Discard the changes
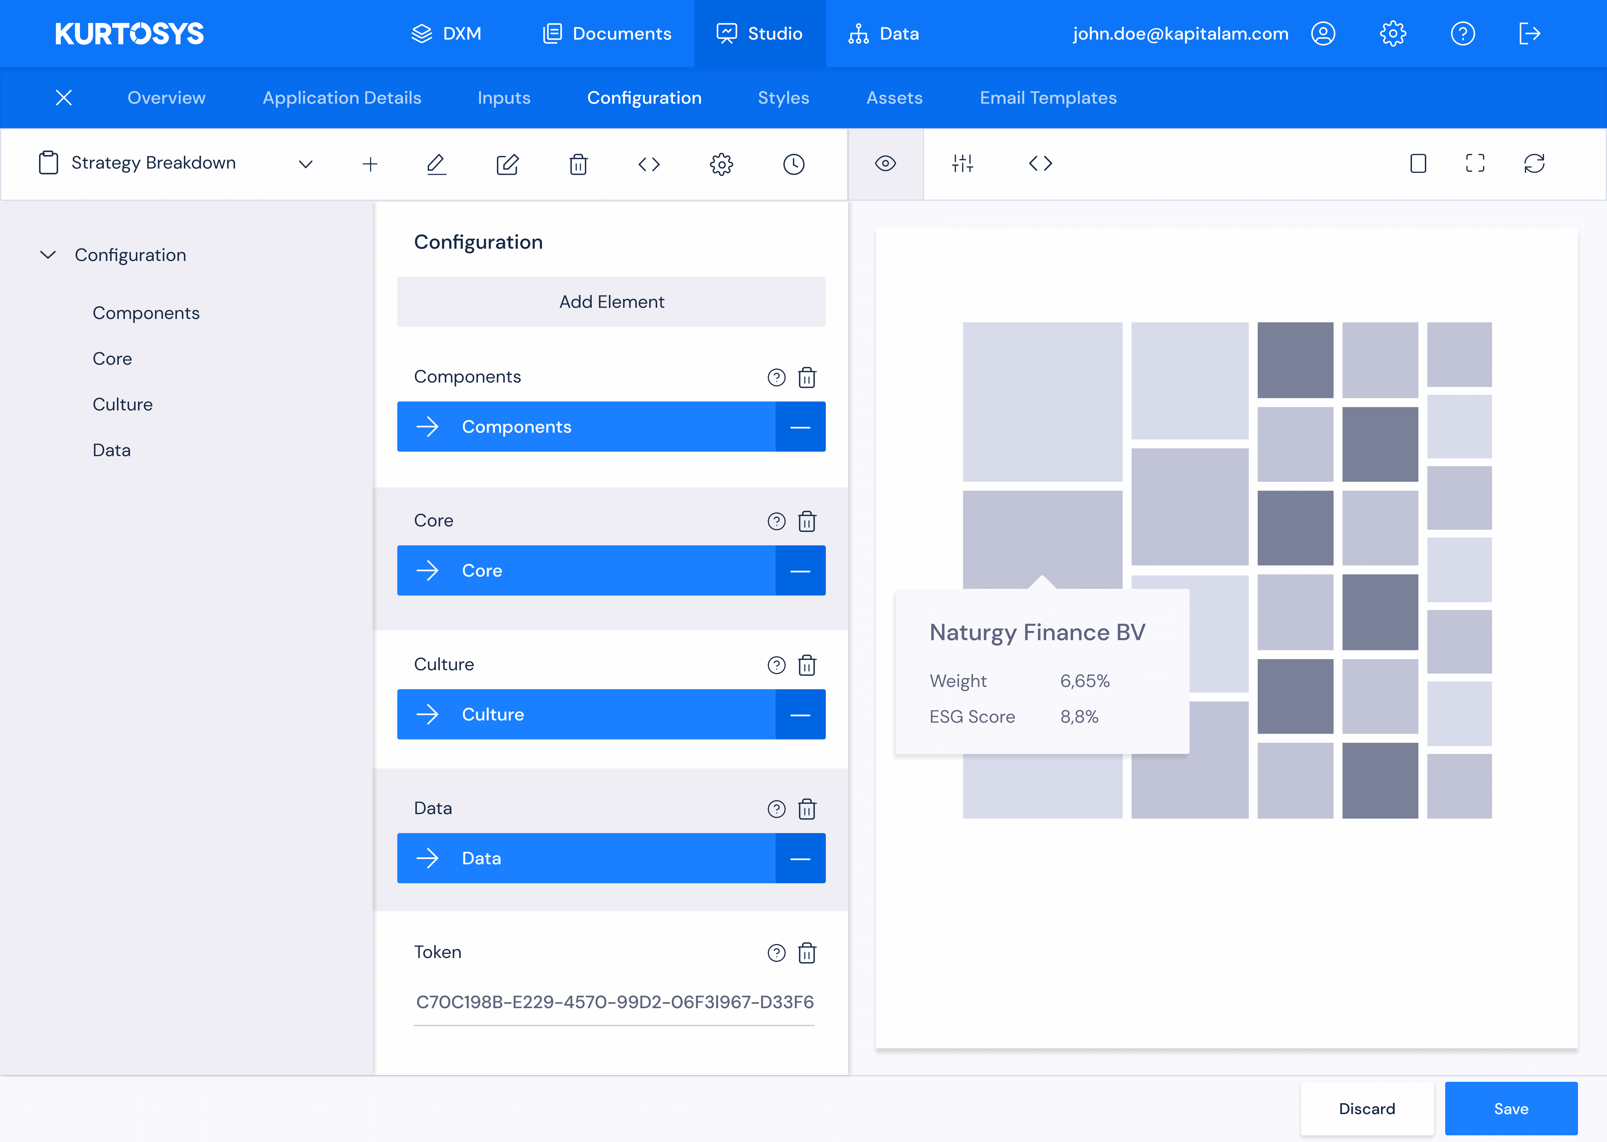This screenshot has height=1142, width=1607. (x=1367, y=1109)
